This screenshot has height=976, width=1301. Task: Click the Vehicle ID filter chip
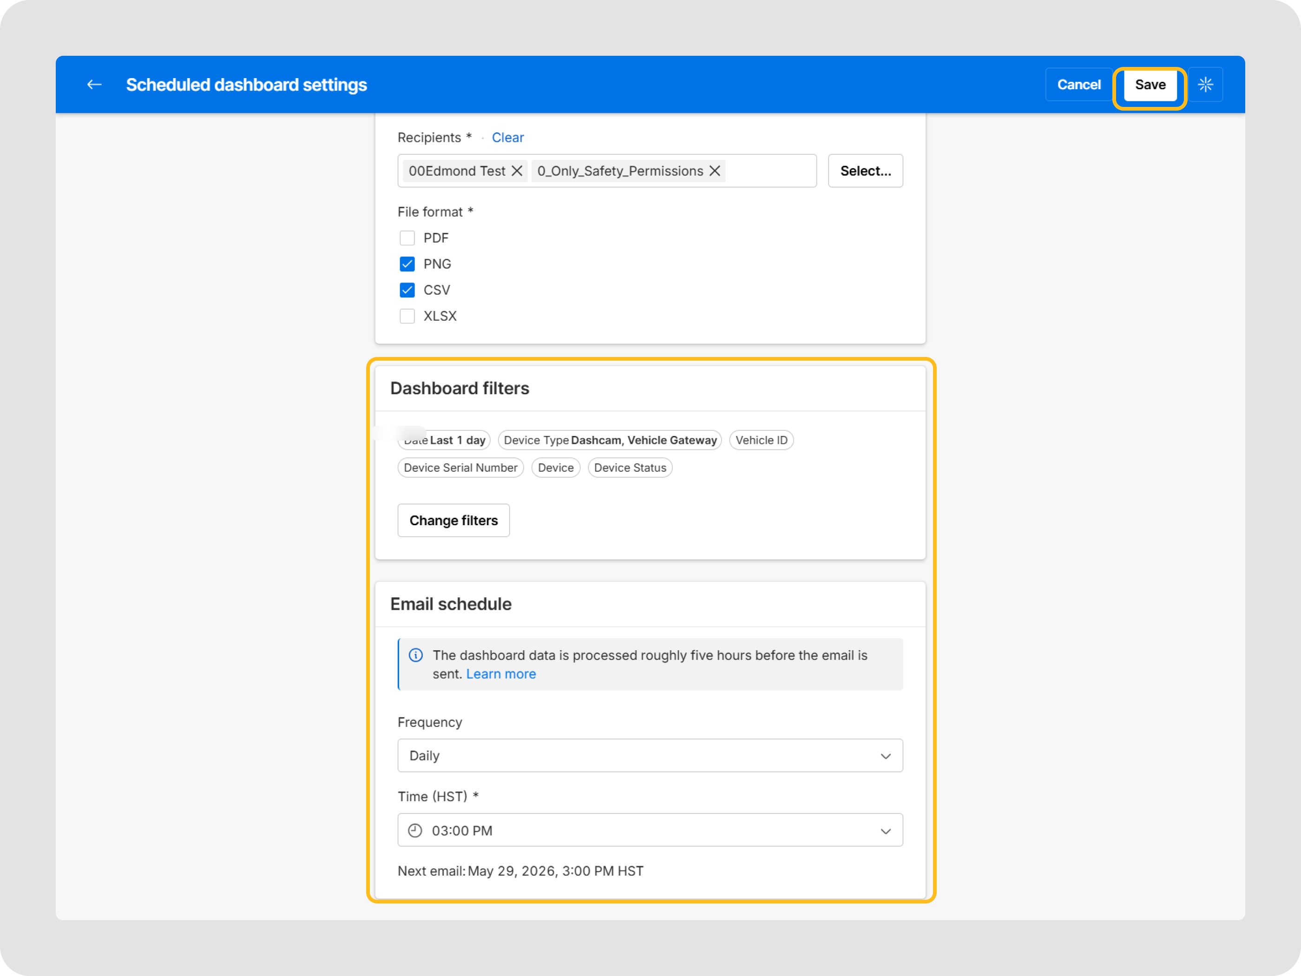(x=761, y=440)
